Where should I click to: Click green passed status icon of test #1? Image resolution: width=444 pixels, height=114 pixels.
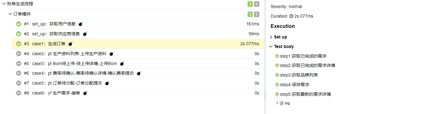(19, 24)
